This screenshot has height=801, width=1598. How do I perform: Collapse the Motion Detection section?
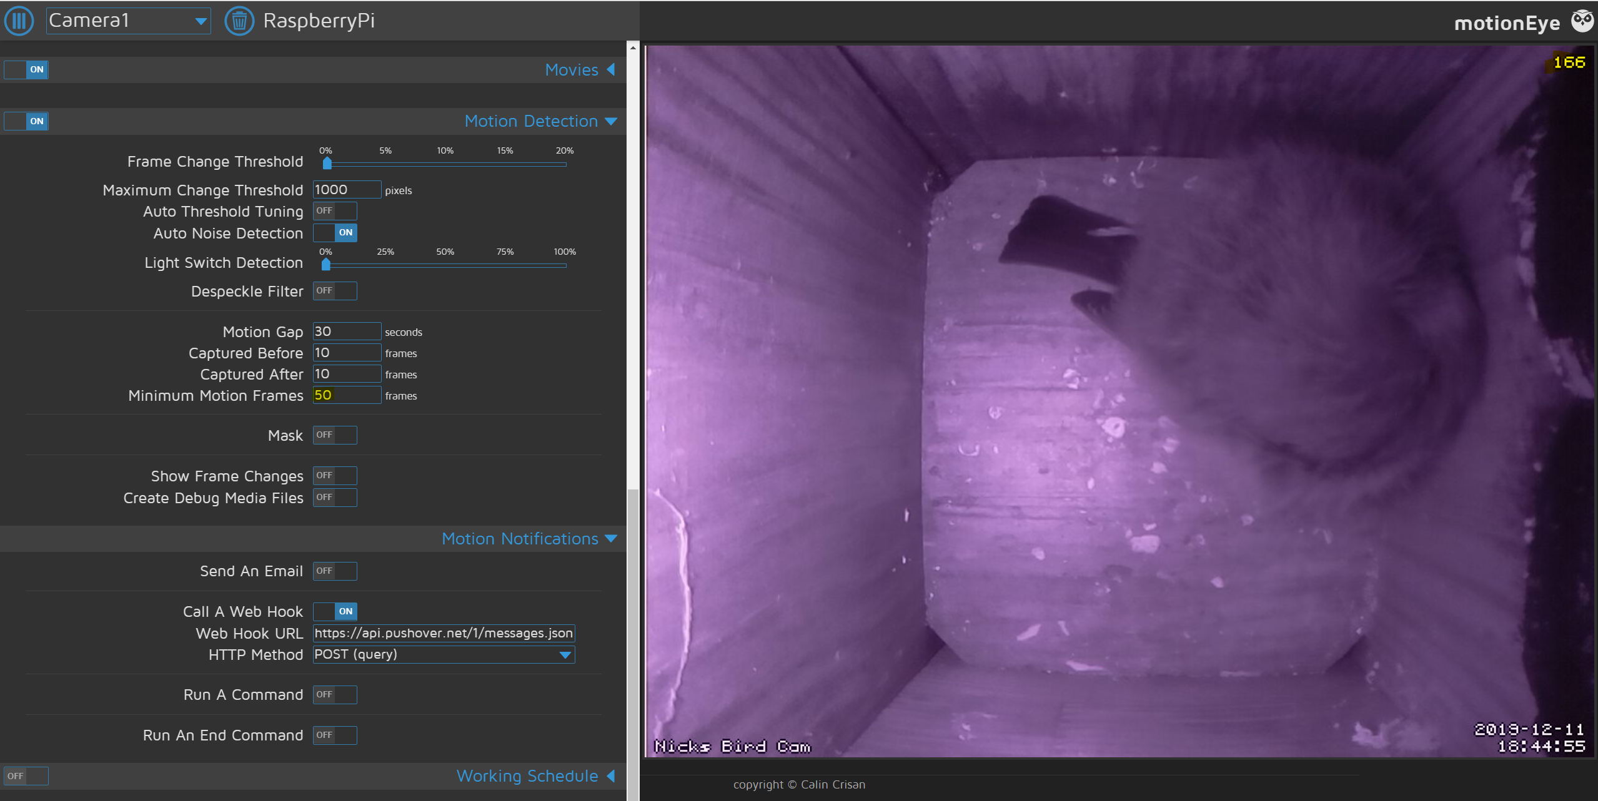(x=540, y=121)
